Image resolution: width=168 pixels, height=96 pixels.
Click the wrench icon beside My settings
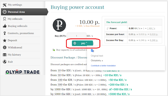(5, 5)
